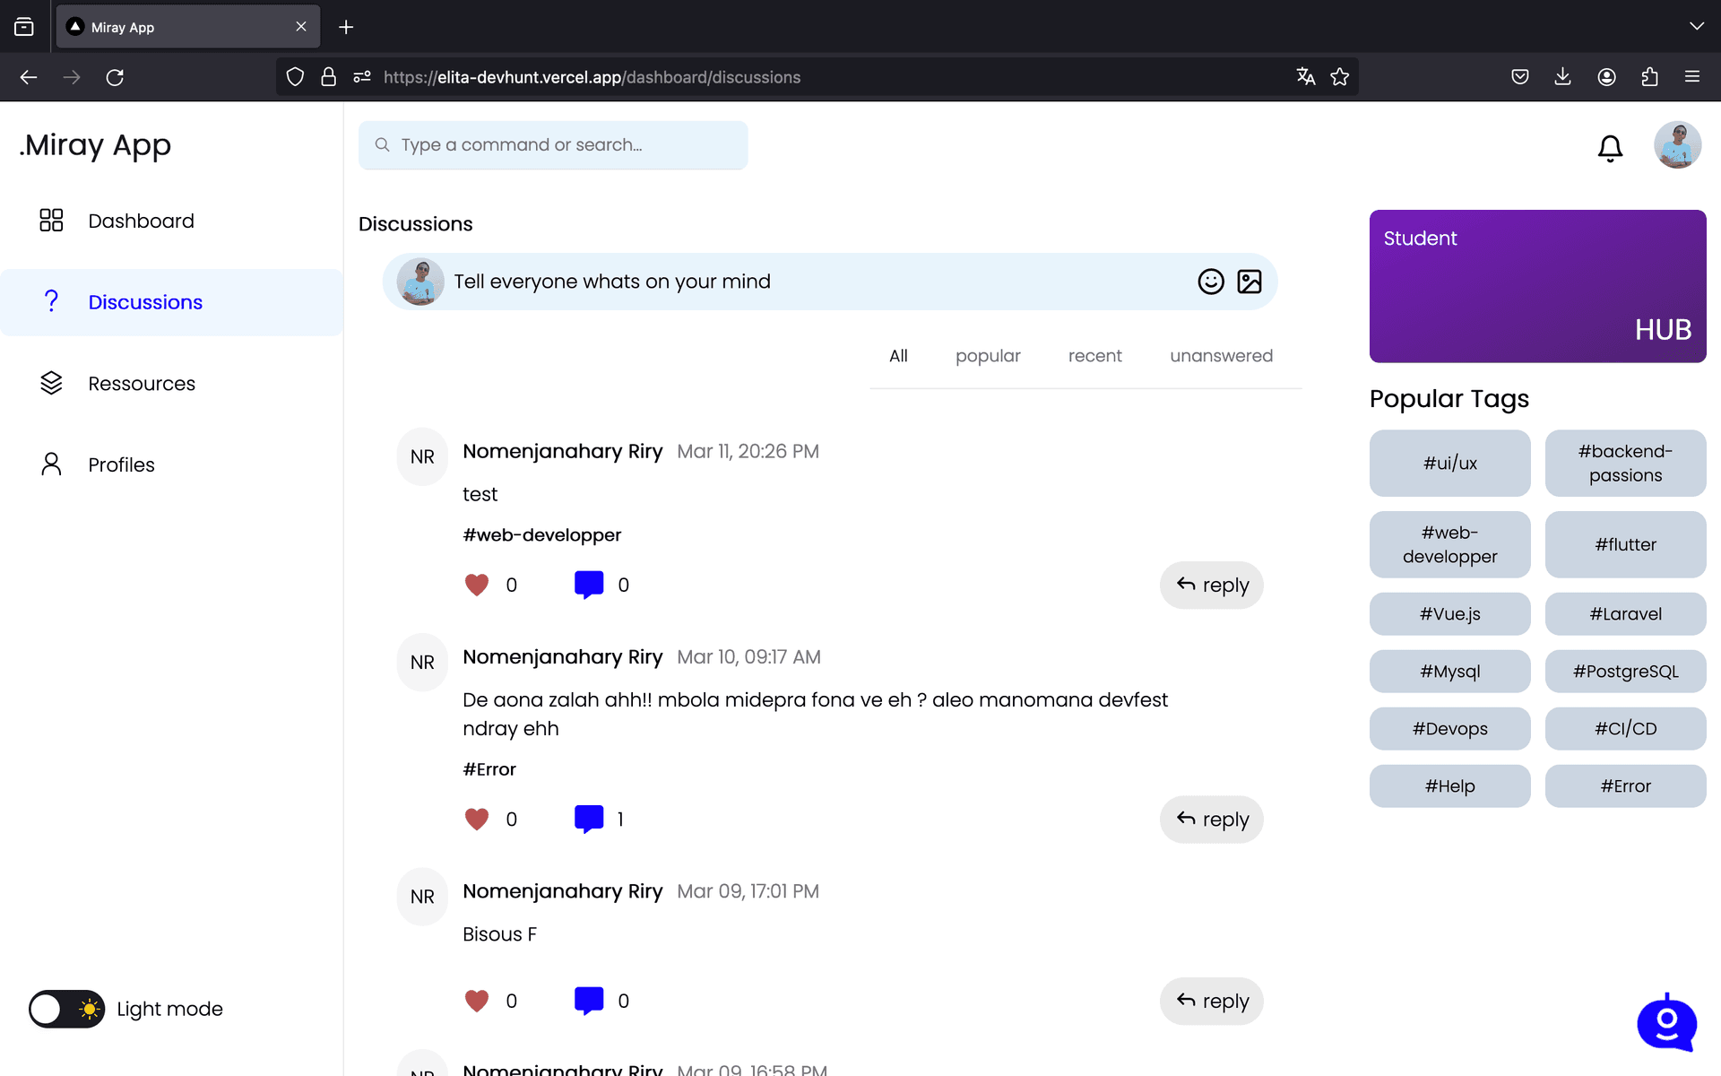This screenshot has height=1076, width=1721.
Task: Filter by #Error popular tag button
Action: 1625,786
